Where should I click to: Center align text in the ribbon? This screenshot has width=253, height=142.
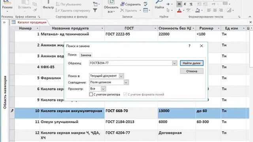click(x=215, y=10)
